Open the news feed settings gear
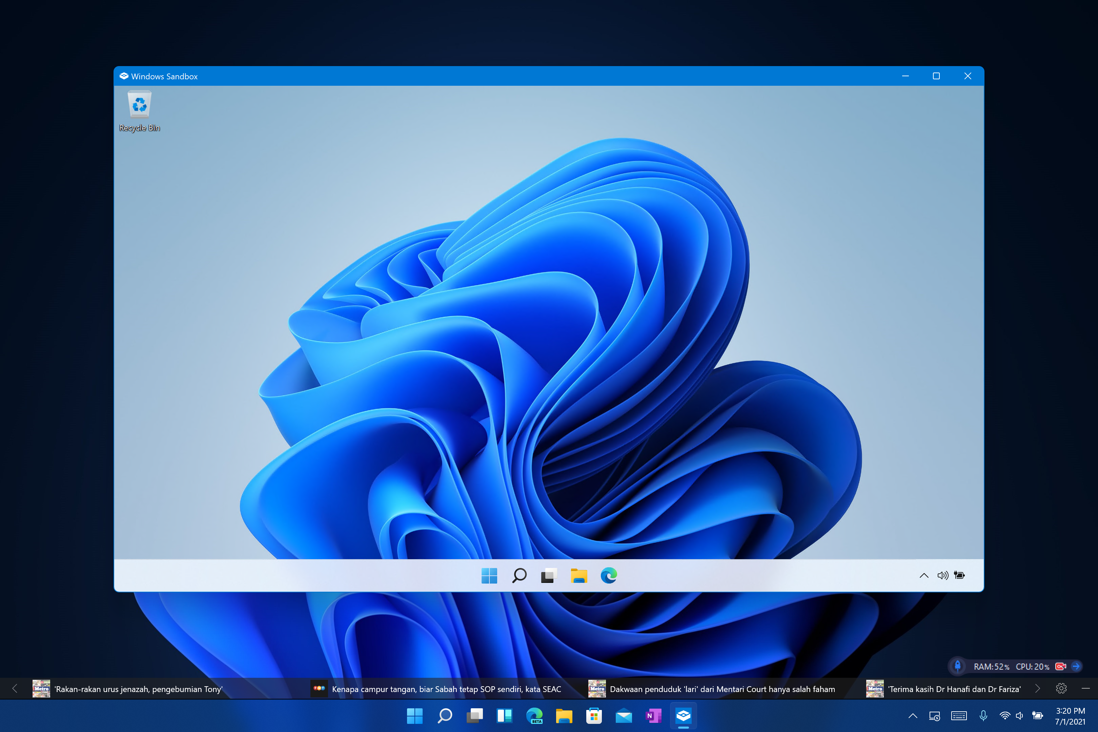The width and height of the screenshot is (1098, 732). 1061,689
